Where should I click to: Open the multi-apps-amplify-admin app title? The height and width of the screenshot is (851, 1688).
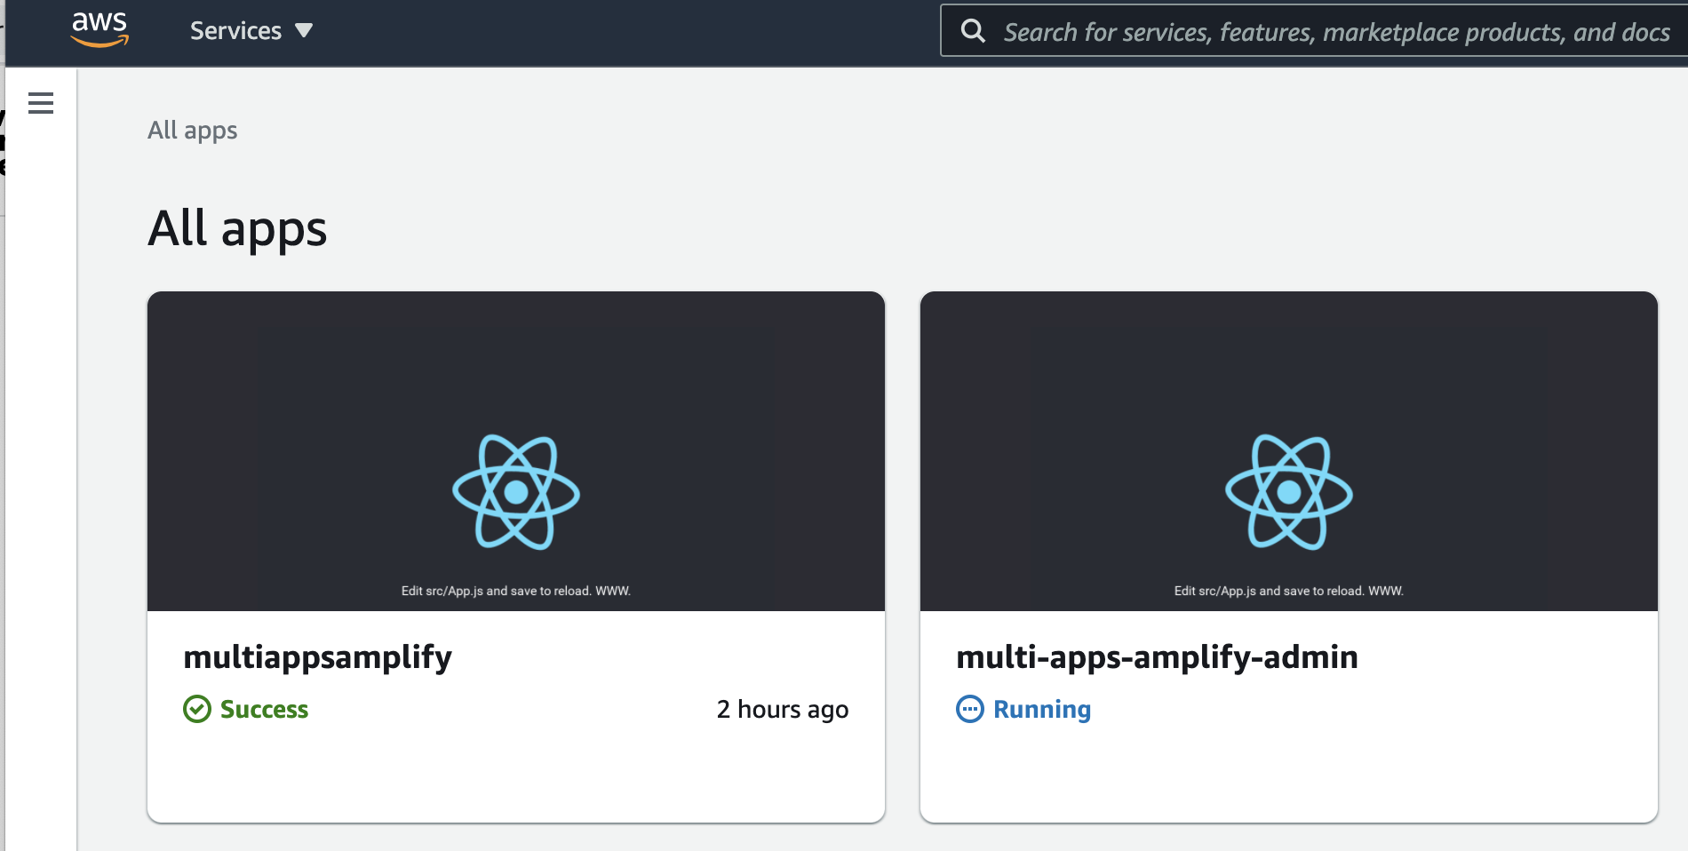[1157, 657]
